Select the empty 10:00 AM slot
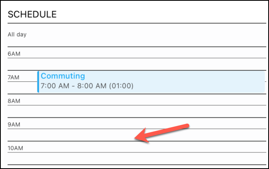Image resolution: width=269 pixels, height=169 pixels. (x=137, y=146)
